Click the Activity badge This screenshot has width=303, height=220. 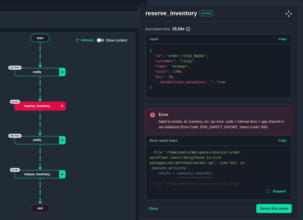[206, 13]
